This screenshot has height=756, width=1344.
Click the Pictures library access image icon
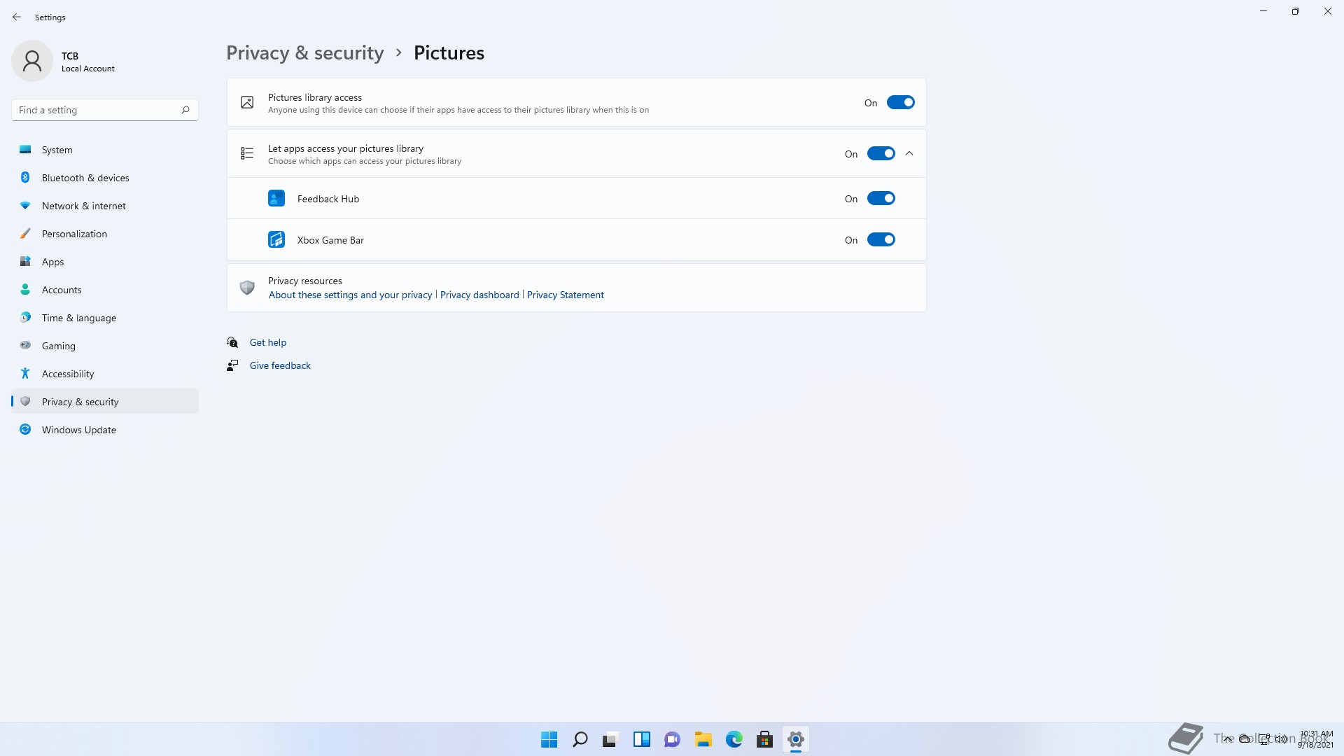click(247, 102)
